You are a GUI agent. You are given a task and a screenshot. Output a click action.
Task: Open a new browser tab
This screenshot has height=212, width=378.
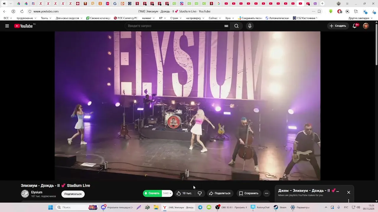[322, 4]
